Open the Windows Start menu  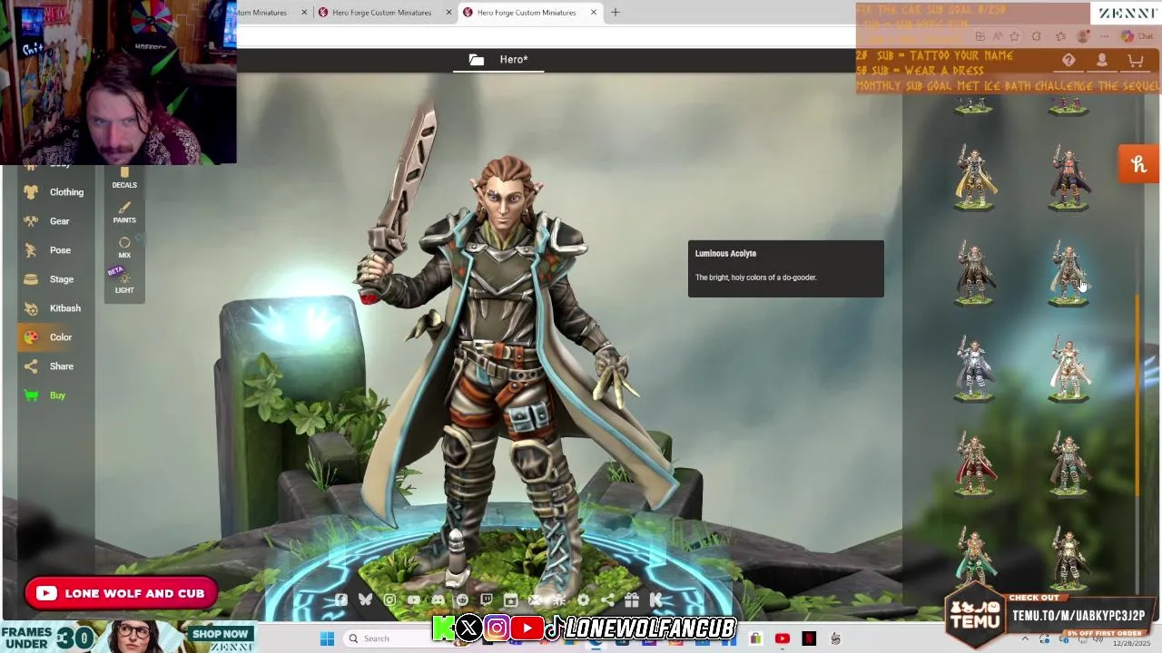327,638
